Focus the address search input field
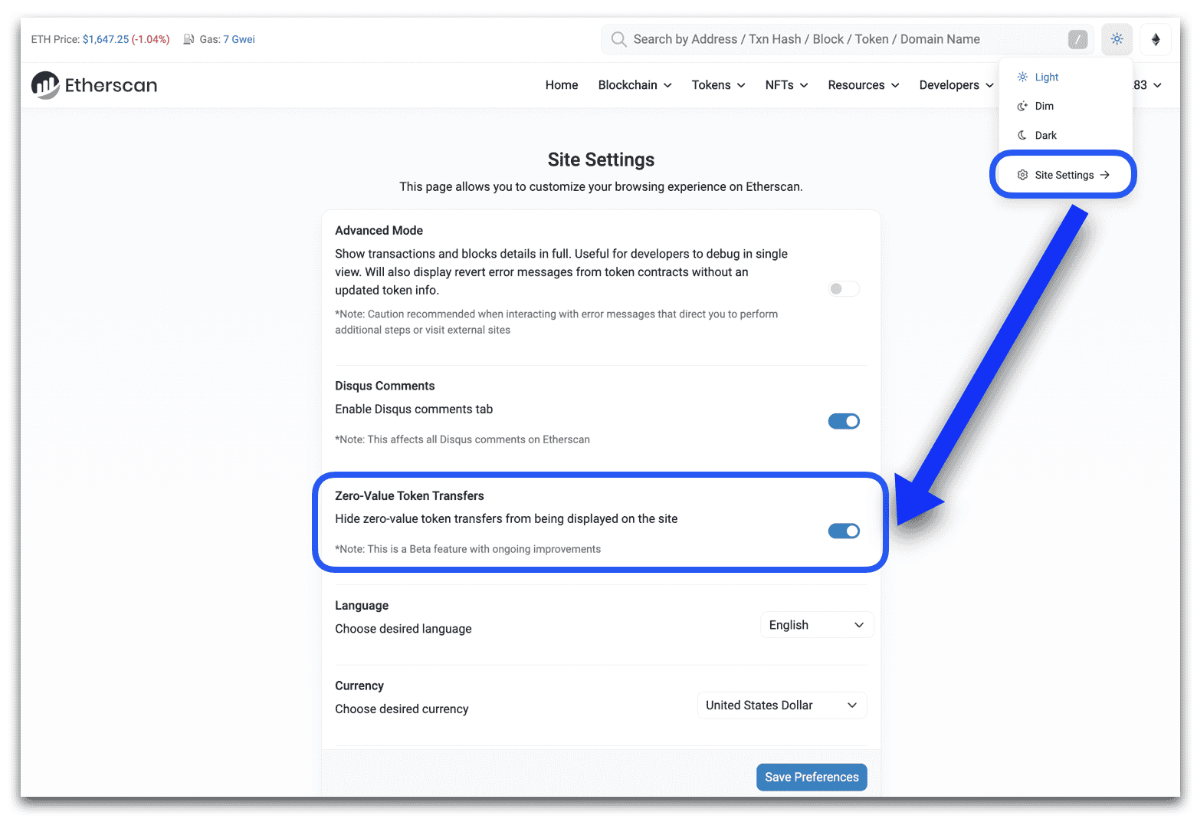The height and width of the screenshot is (819, 1197). point(847,39)
